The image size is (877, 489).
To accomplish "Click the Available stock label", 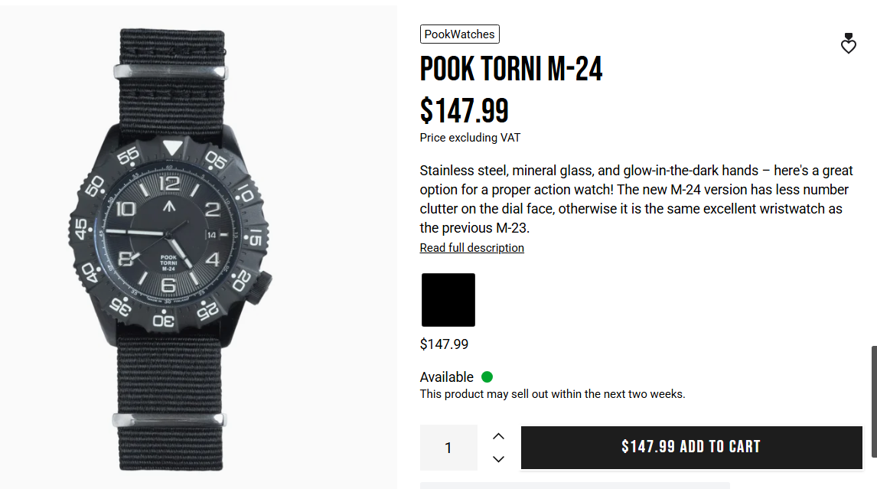I will [446, 377].
